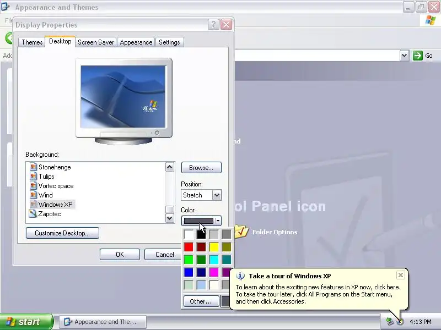Pick the light blue swatch

[201, 285]
